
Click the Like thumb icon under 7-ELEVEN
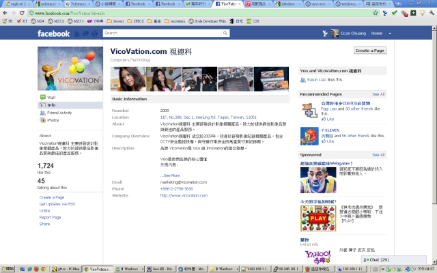pyautogui.click(x=324, y=141)
